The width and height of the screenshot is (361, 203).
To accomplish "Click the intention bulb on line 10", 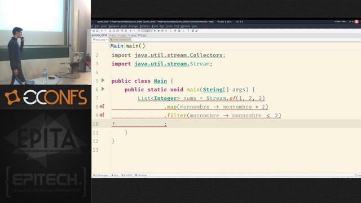I will [x=113, y=123].
